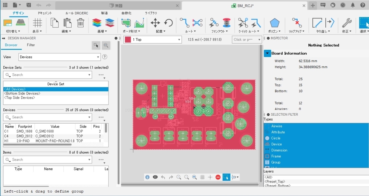Toggle the eye visibility icon in canvas toolbar
369x196 pixels.
coord(155,177)
